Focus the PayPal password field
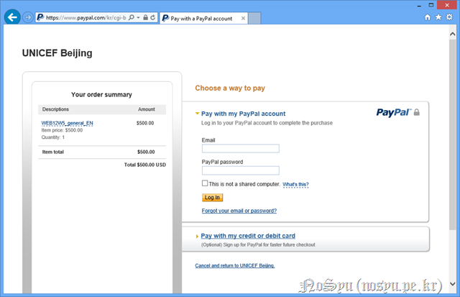The image size is (460, 297). 240,171
